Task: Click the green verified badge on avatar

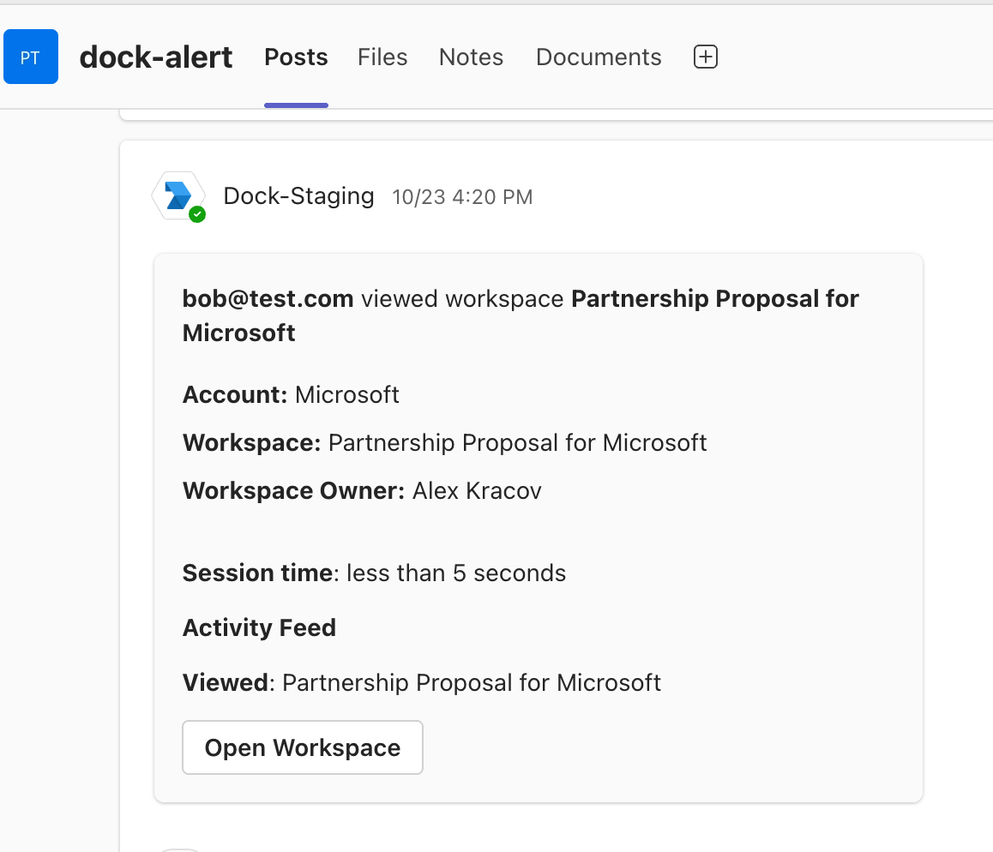Action: click(x=197, y=214)
